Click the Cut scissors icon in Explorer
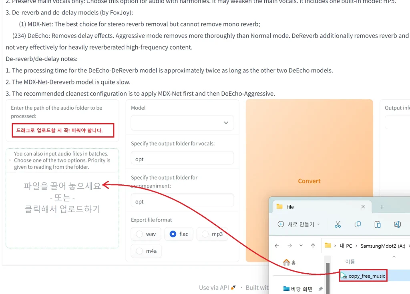 tap(338, 224)
